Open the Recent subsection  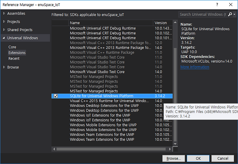coord(14,58)
